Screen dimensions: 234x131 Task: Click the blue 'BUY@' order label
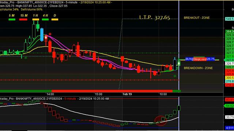[189, 59]
